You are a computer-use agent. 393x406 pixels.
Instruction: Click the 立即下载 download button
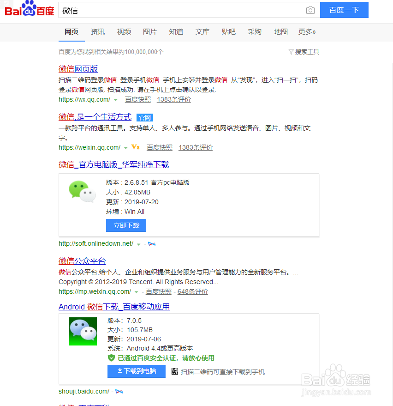point(126,225)
